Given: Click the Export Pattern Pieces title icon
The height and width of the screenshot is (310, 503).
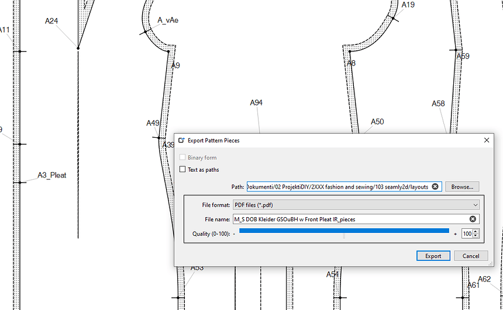Looking at the screenshot, I should click(181, 140).
